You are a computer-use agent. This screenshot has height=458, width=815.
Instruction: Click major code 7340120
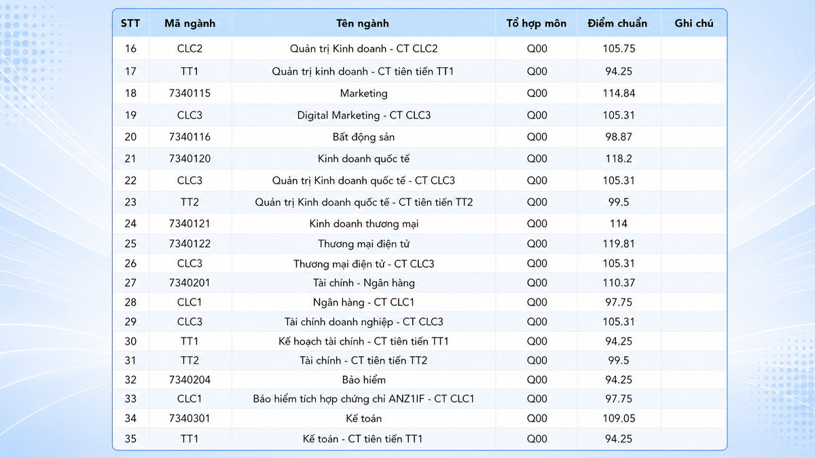tap(190, 159)
